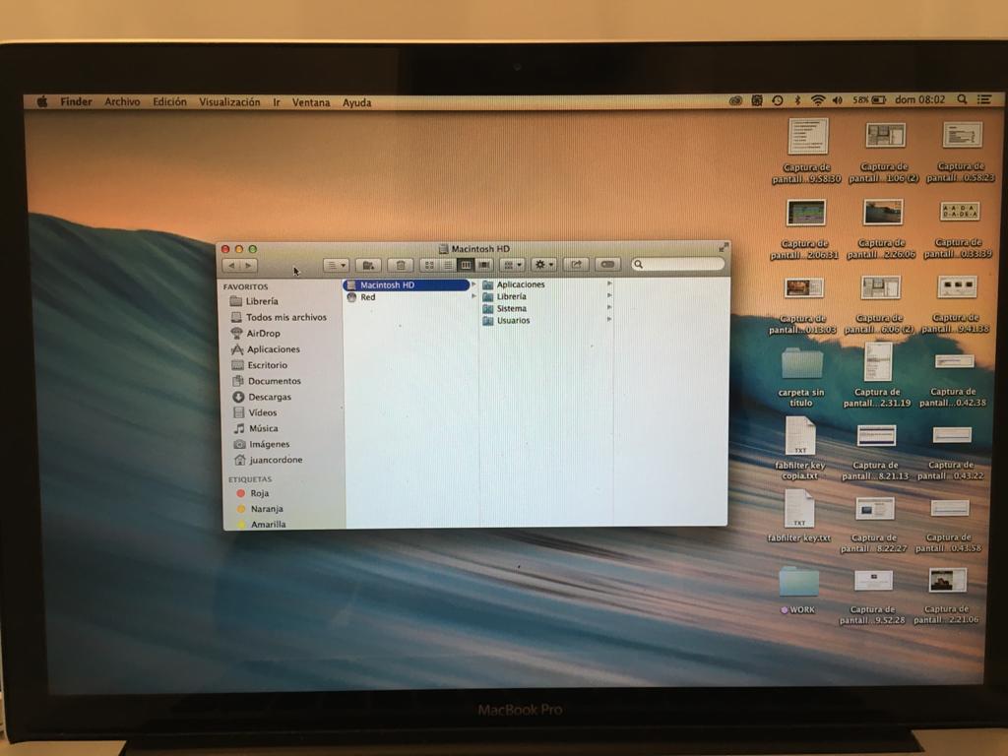The width and height of the screenshot is (1008, 756).
Task: Open Imágenes in the sidebar
Action: 262,444
